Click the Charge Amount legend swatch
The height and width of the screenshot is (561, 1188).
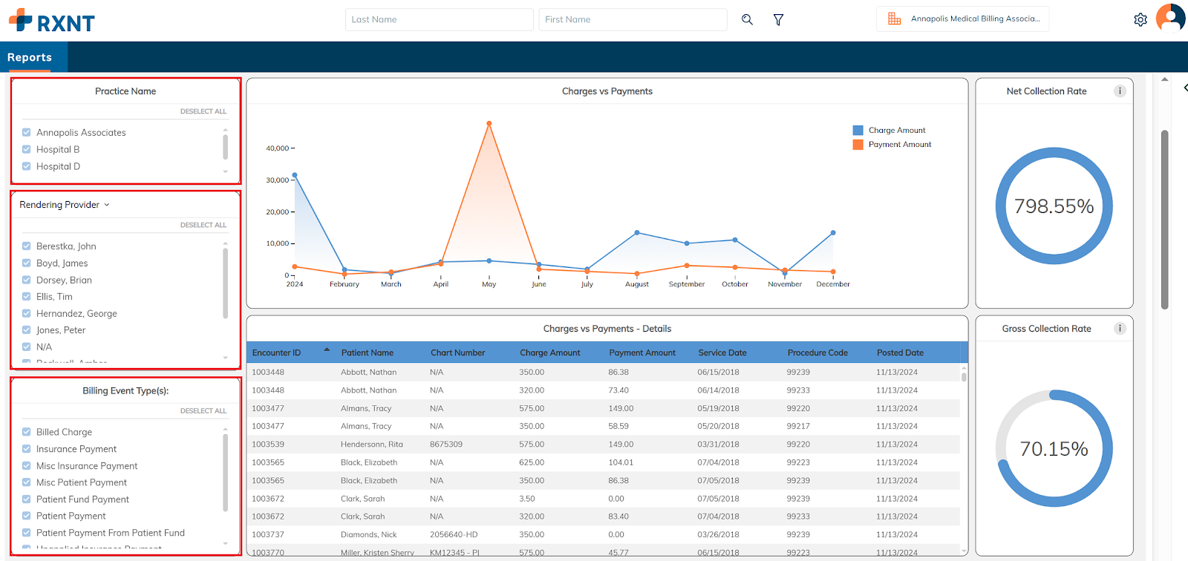coord(858,131)
